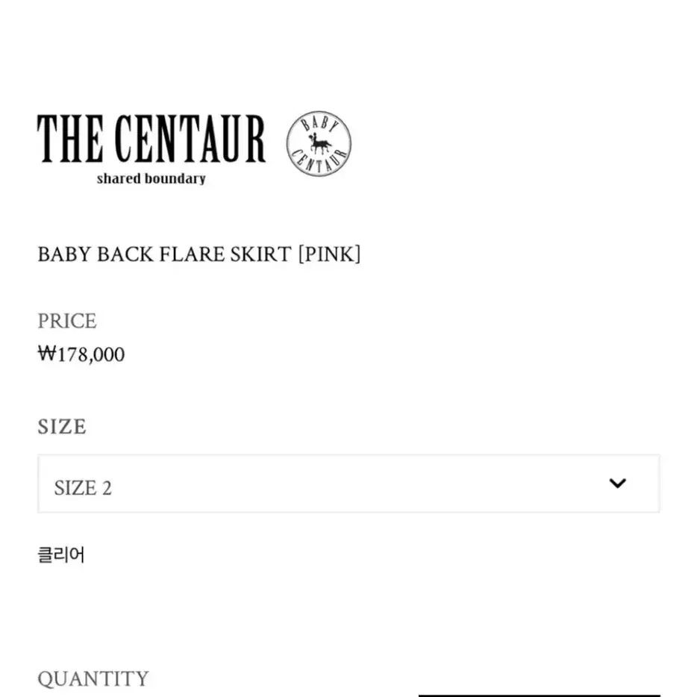This screenshot has width=697, height=697.
Task: Click the black bar beside QUANTITY
Action: 540,696
